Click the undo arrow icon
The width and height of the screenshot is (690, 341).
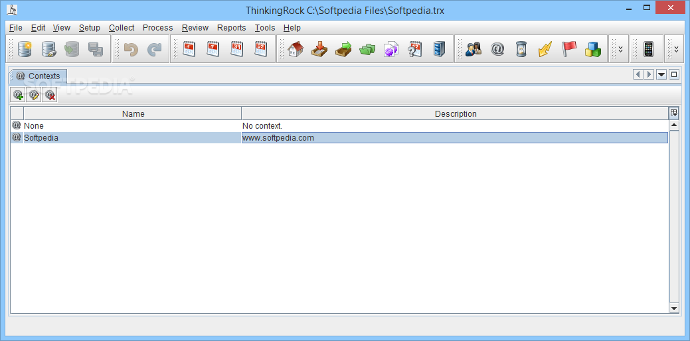coord(131,49)
